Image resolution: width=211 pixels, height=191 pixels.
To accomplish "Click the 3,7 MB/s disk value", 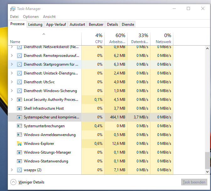I will click(141, 117).
